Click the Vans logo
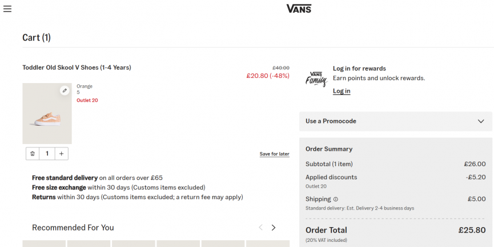This screenshot has height=247, width=494. click(x=299, y=9)
